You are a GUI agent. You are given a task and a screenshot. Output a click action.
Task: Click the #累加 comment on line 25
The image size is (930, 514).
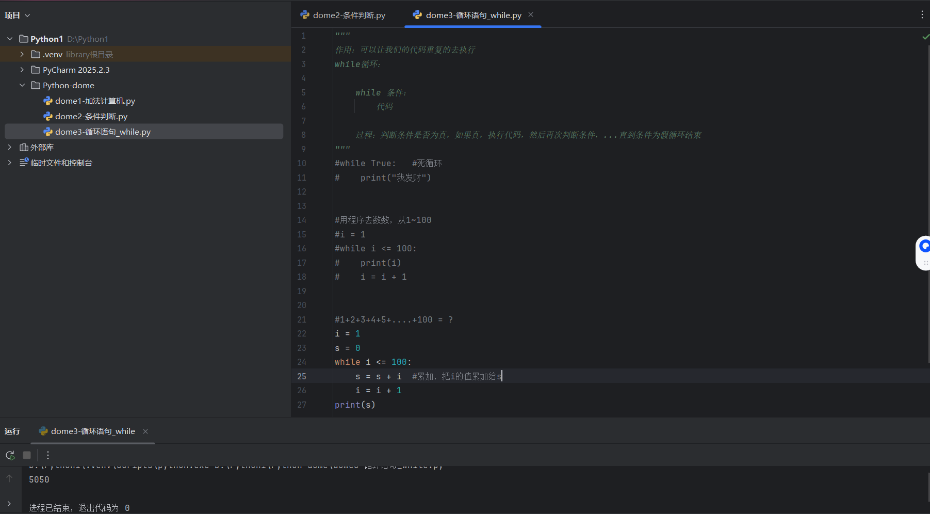coord(456,376)
